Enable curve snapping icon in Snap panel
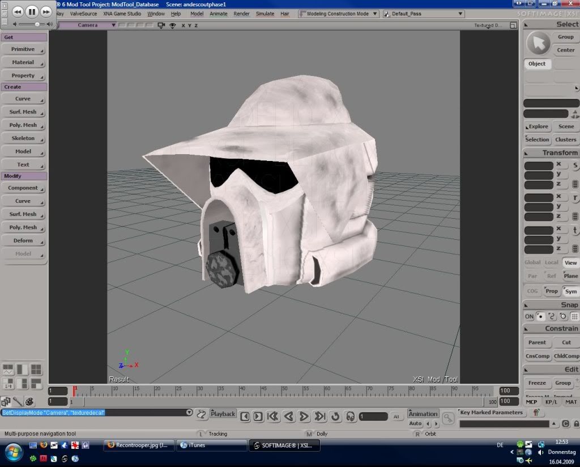 [552, 316]
